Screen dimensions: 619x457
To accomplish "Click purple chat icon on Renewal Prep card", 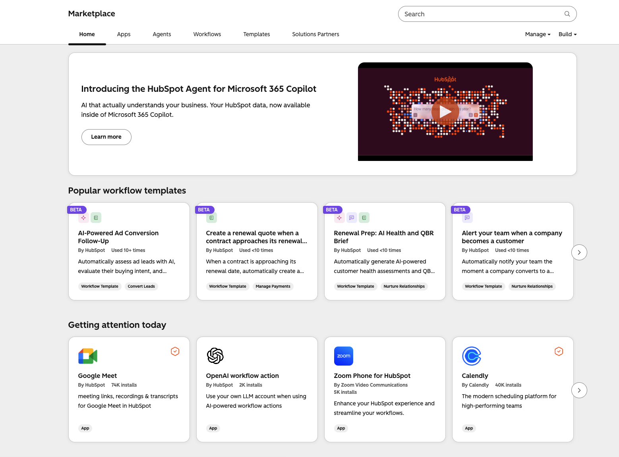I will point(352,218).
